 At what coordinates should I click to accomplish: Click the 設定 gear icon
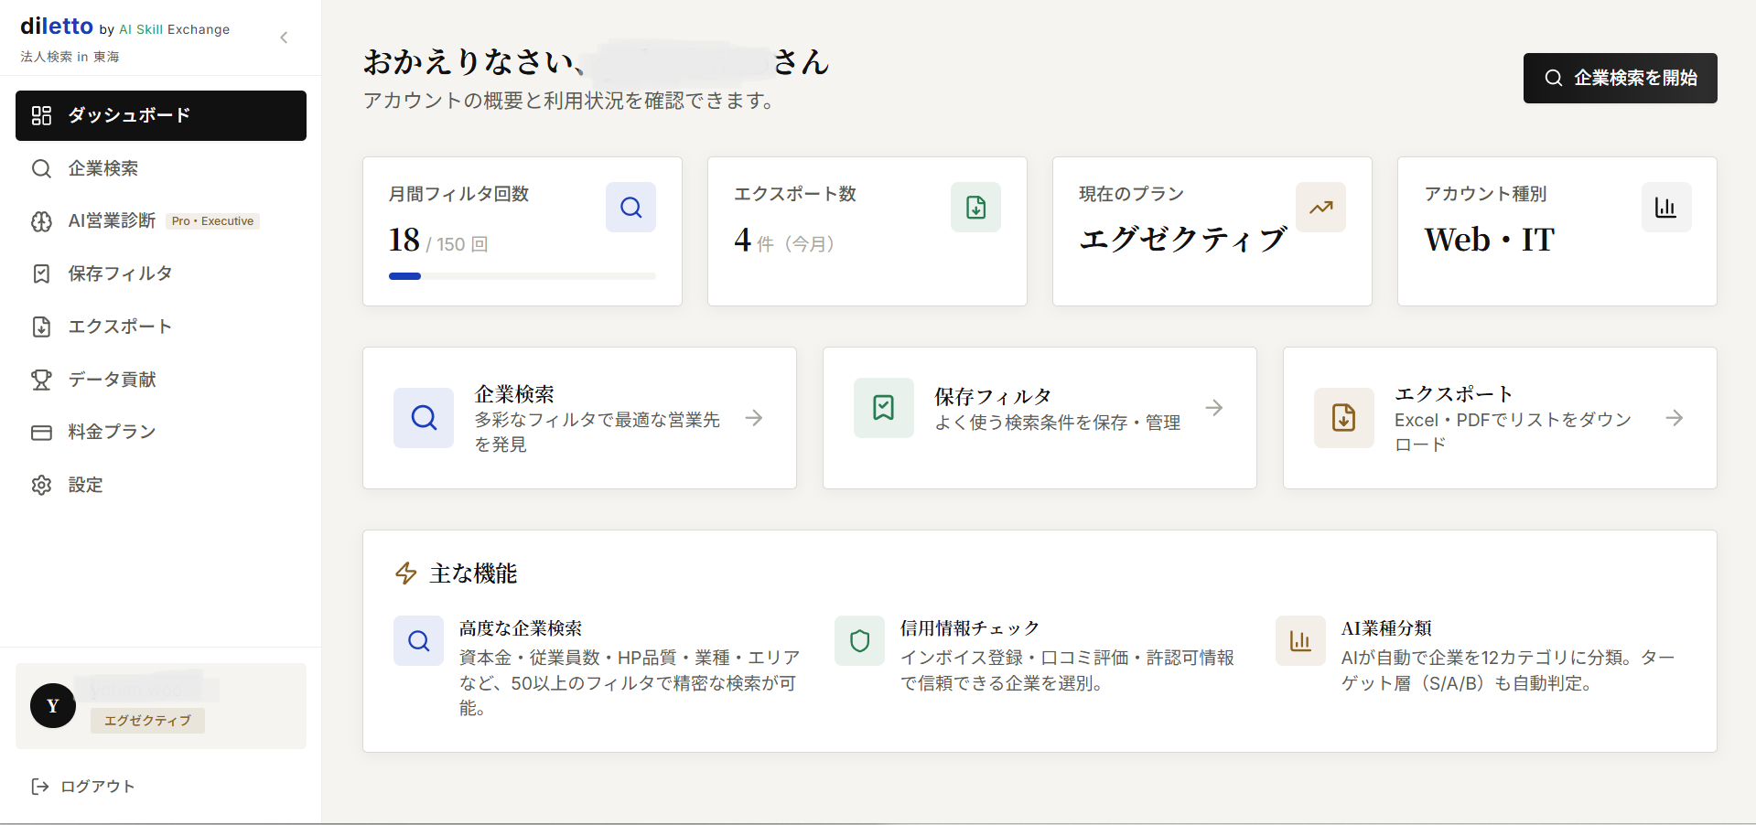(x=41, y=485)
